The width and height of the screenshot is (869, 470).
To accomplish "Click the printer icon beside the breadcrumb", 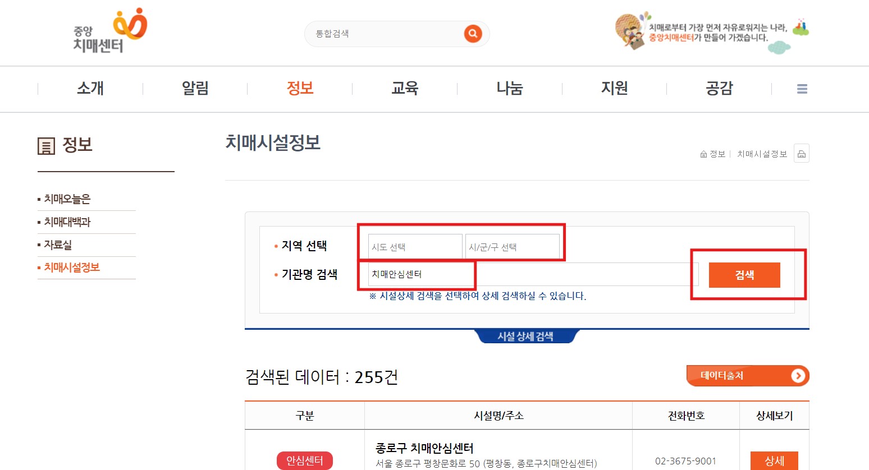I will click(802, 153).
